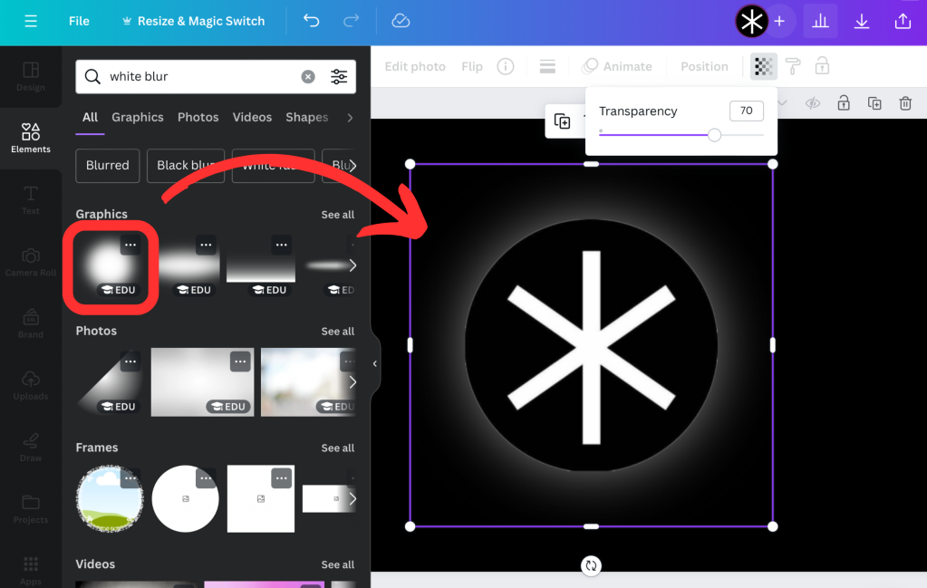Image resolution: width=927 pixels, height=588 pixels.
Task: Open Resize & Magic Switch
Action: click(x=193, y=21)
